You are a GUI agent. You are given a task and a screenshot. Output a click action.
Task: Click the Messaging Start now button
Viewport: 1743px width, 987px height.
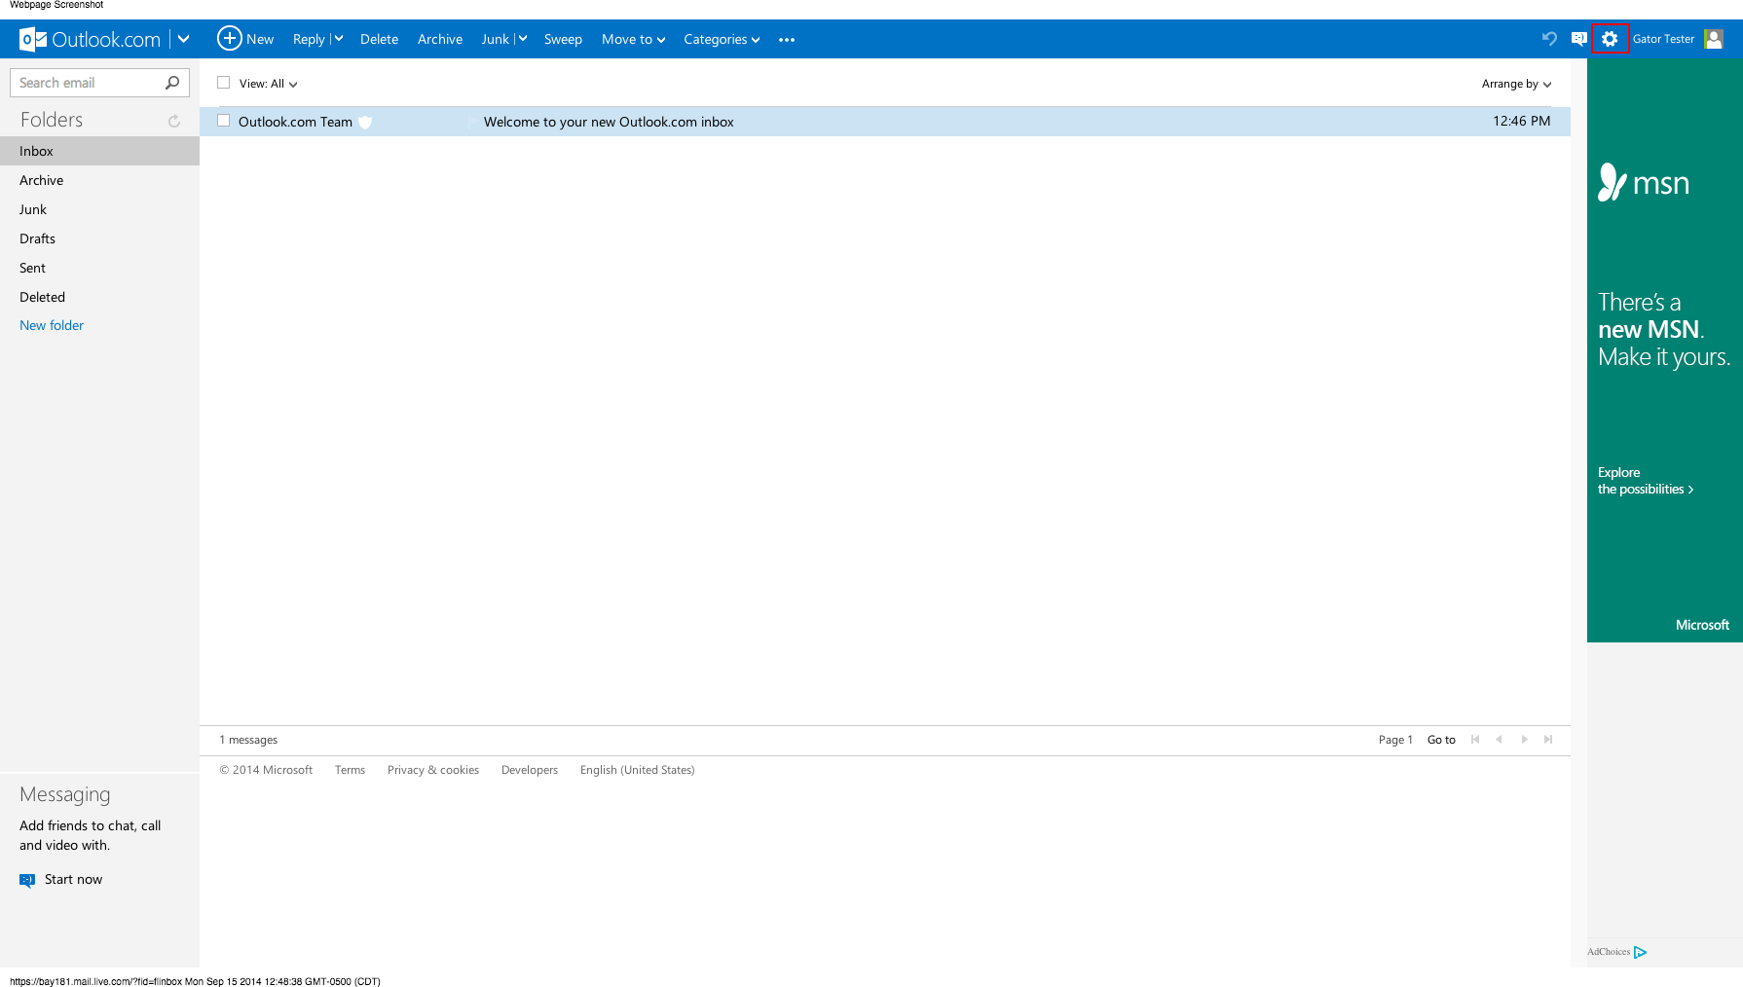pos(72,879)
